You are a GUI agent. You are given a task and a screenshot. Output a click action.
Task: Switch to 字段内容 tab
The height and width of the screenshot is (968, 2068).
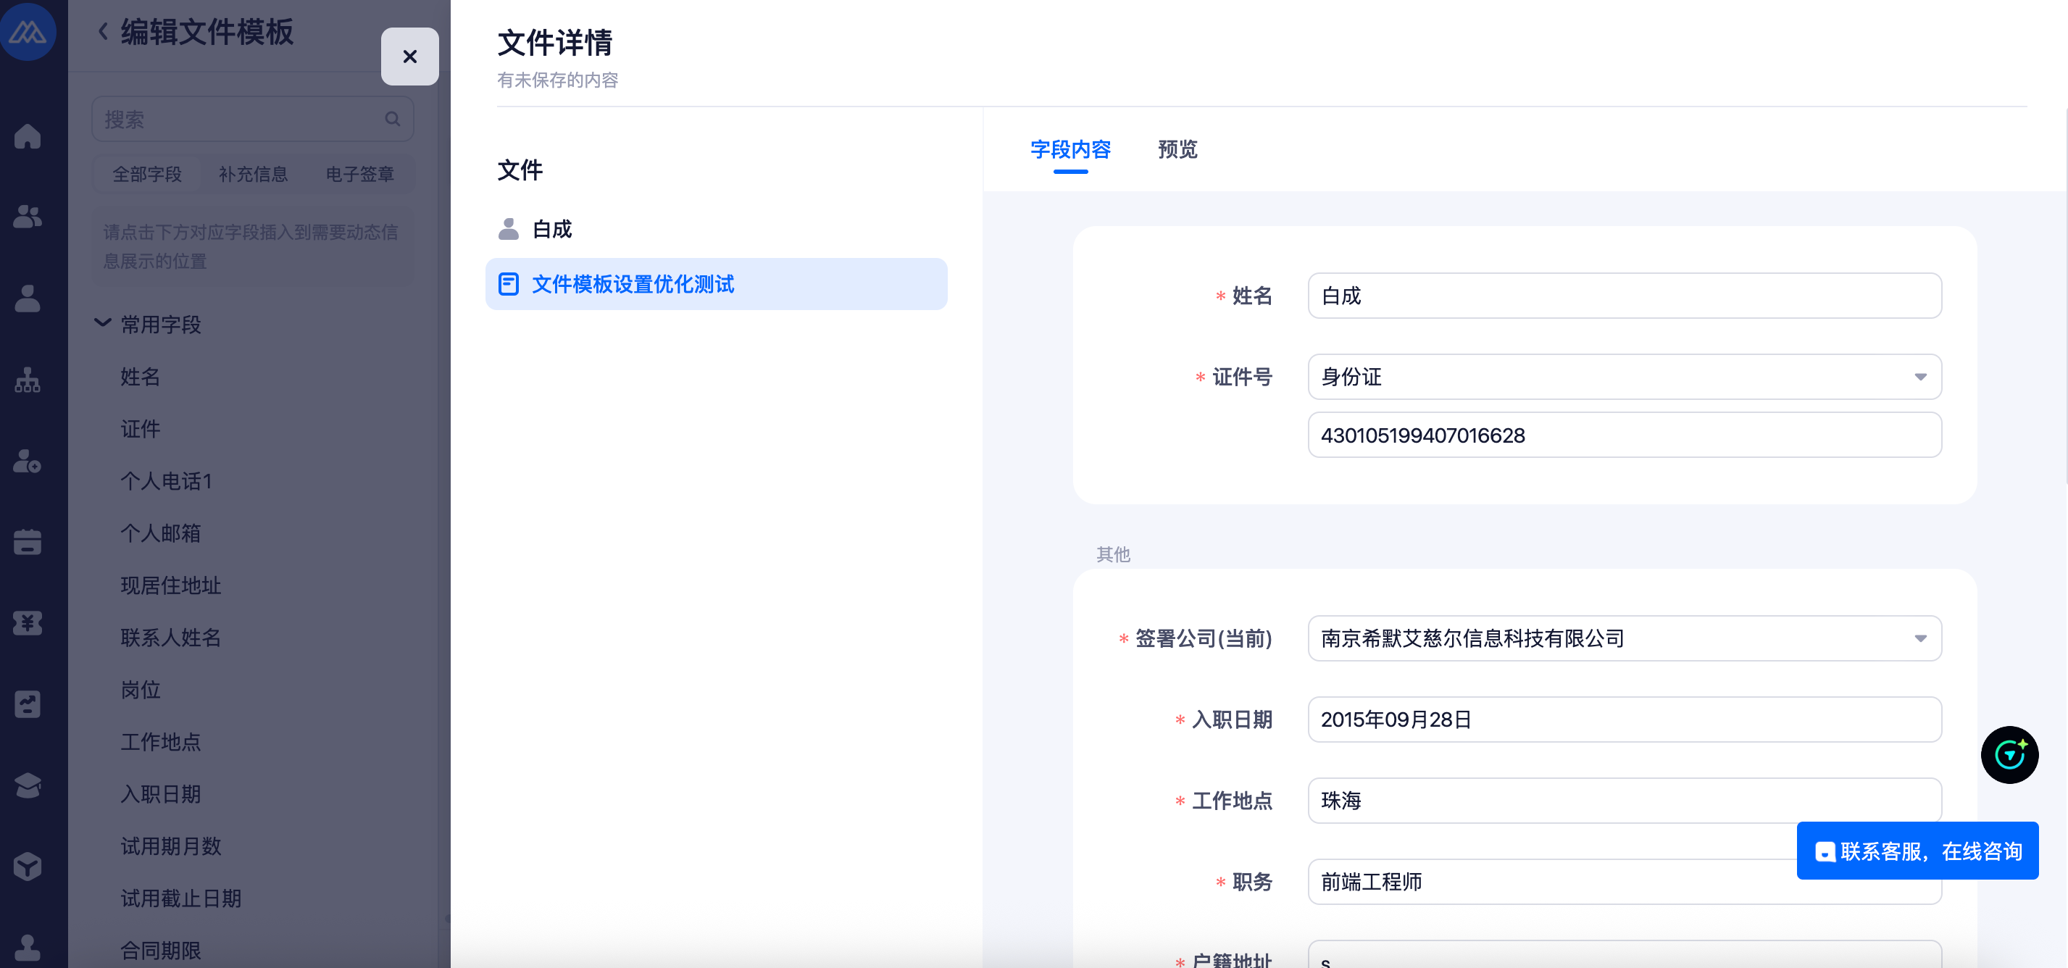coord(1070,149)
